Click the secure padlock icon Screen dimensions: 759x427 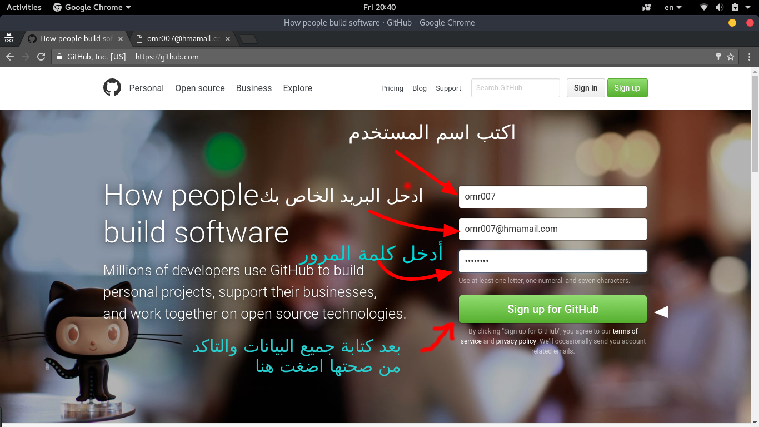point(60,57)
